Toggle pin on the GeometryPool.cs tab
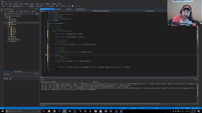 click(52, 9)
